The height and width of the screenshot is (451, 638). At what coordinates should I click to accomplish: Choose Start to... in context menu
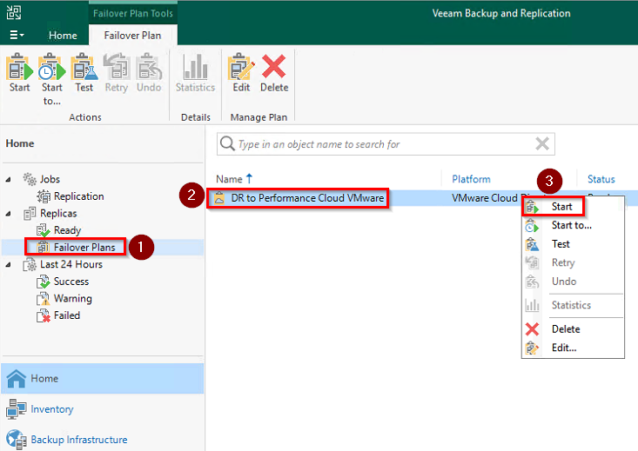click(571, 226)
